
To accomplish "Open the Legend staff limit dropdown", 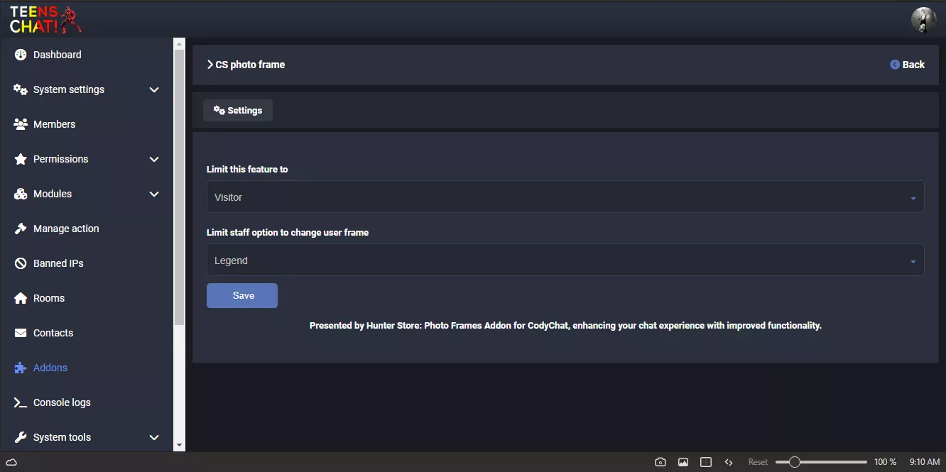I will click(x=565, y=260).
